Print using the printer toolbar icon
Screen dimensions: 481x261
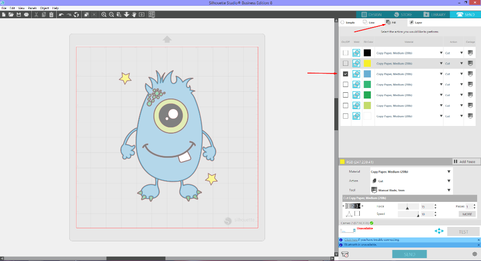pyautogui.click(x=26, y=14)
